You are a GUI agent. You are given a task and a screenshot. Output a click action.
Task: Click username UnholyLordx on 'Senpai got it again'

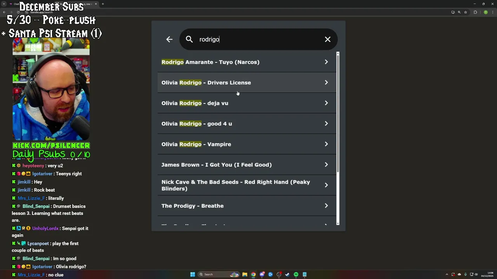(45, 228)
